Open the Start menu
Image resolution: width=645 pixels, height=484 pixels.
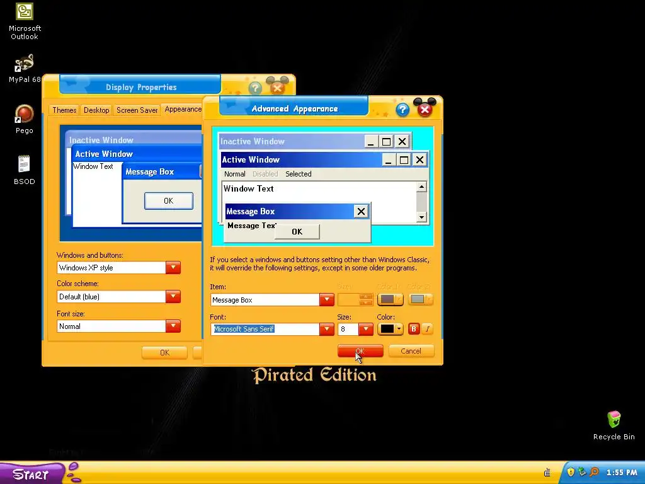click(31, 474)
